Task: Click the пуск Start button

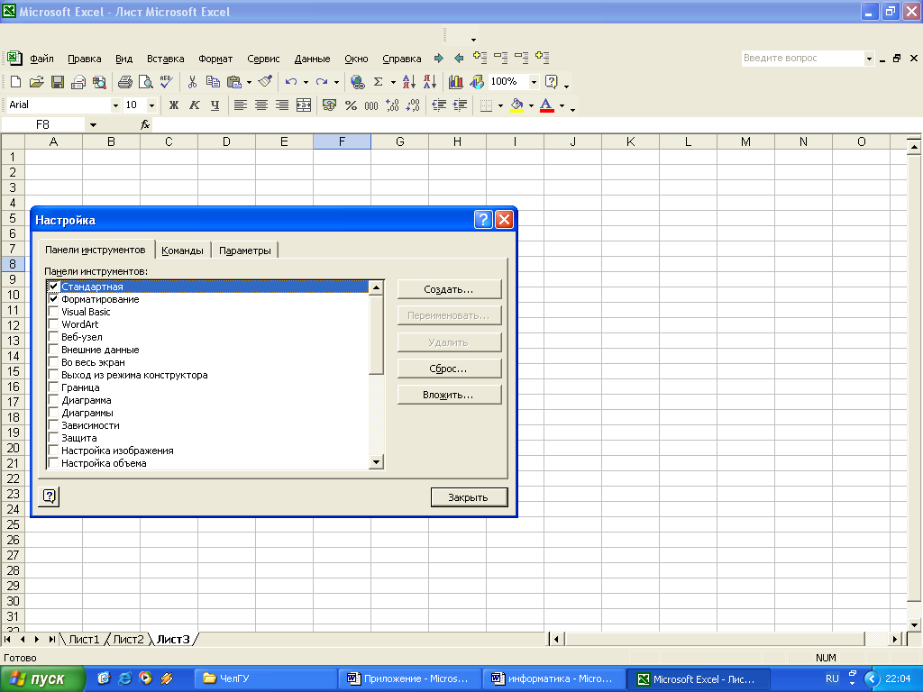Action: [43, 679]
